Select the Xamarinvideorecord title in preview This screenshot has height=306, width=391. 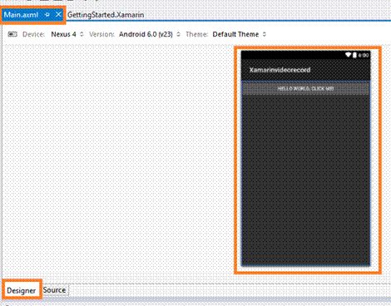(280, 70)
